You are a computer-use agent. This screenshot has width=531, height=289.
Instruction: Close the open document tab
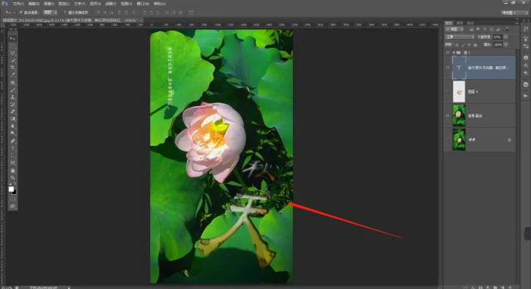click(141, 20)
